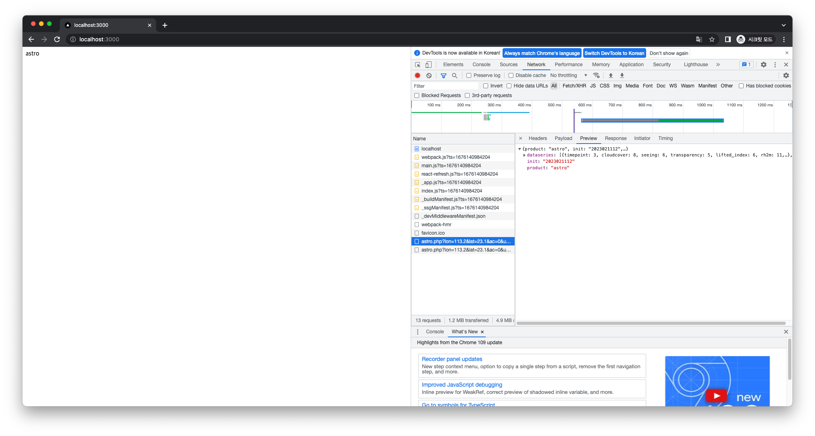Click Switch DevTools to Korean button
815x436 pixels.
(x=614, y=53)
